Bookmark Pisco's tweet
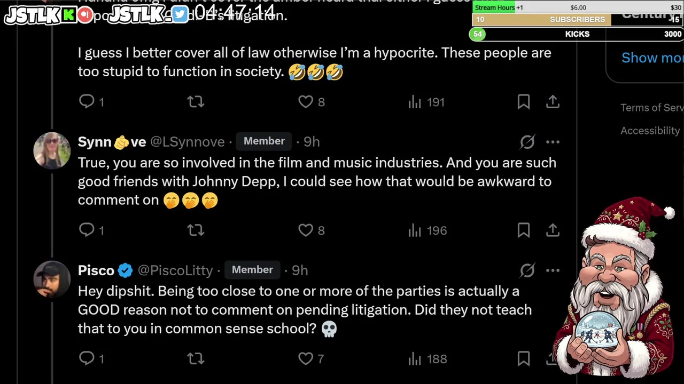This screenshot has height=384, width=684. coord(524,358)
